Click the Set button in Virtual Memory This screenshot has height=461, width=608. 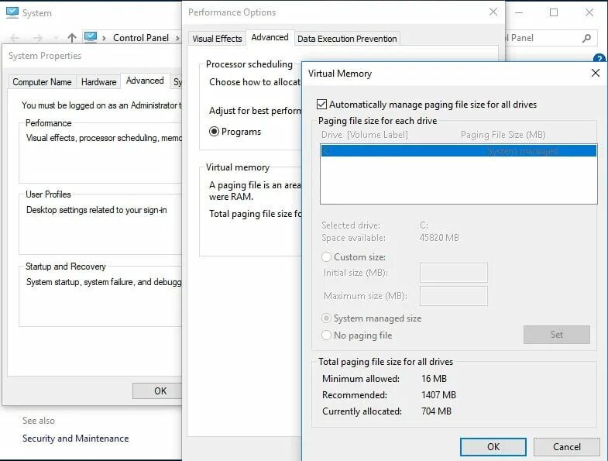click(557, 335)
